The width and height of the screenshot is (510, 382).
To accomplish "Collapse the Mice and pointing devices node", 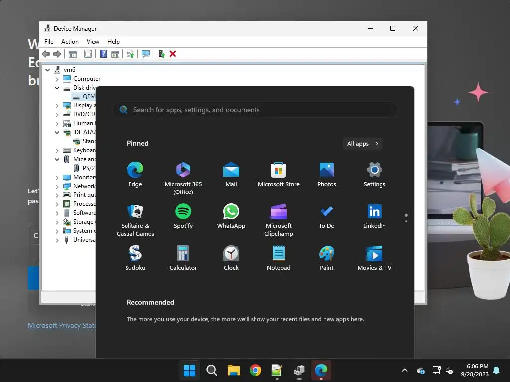I will click(x=57, y=159).
